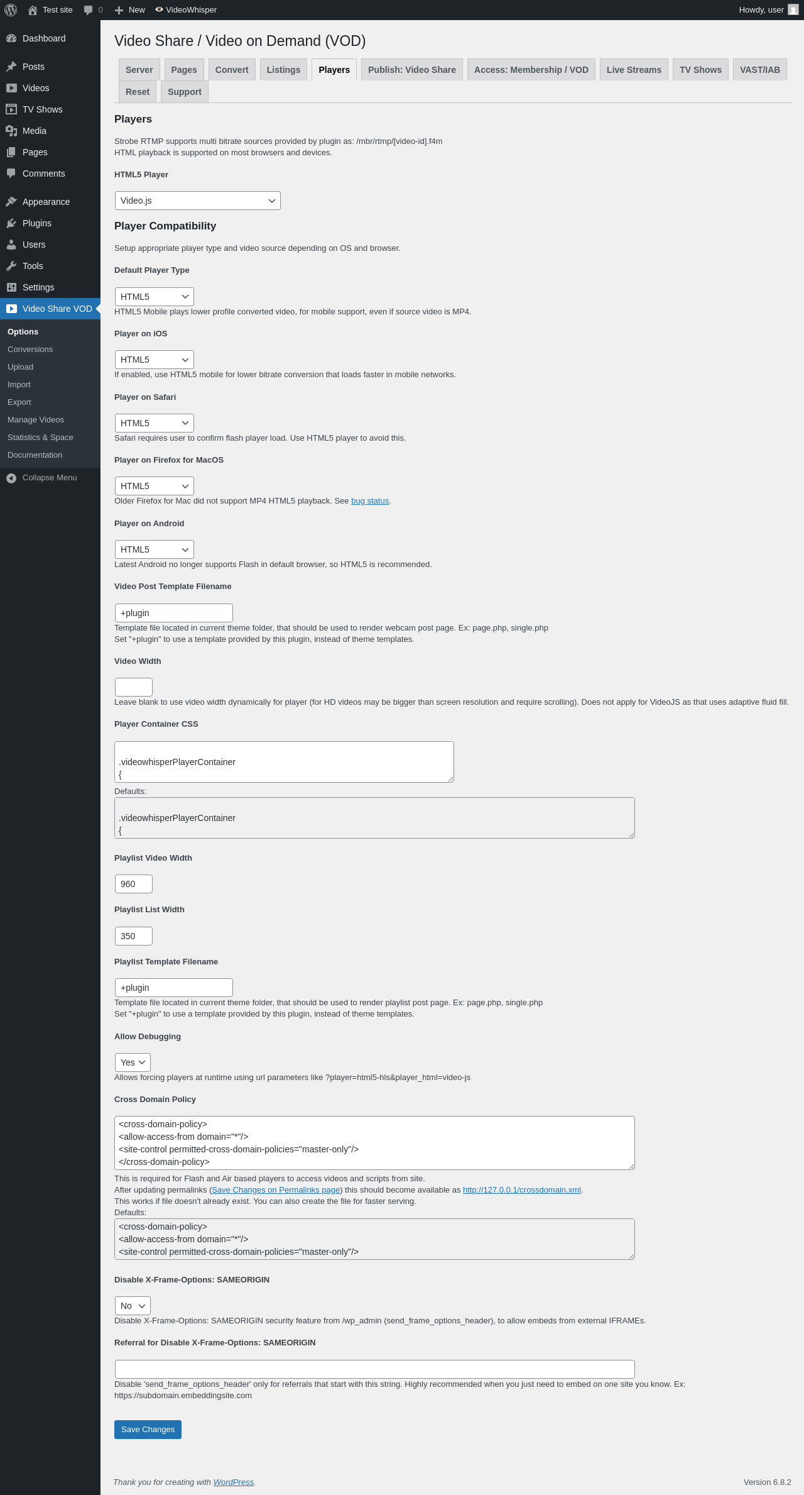Open the Plugins plug icon
This screenshot has height=1495, width=804.
coord(11,223)
